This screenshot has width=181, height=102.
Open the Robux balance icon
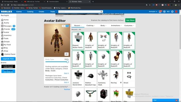pos(164,12)
